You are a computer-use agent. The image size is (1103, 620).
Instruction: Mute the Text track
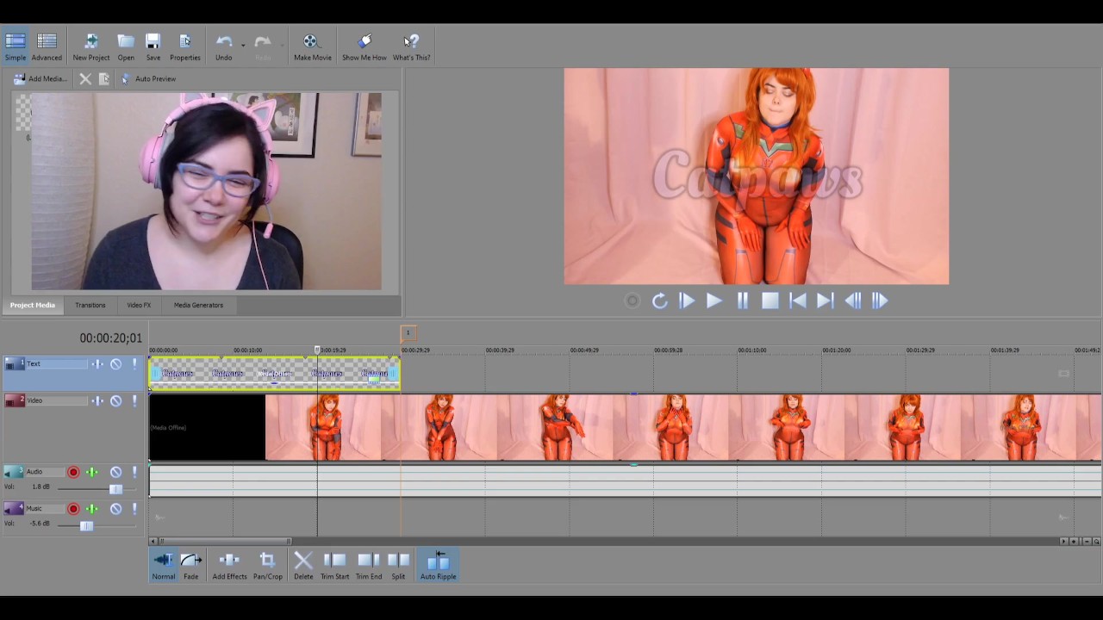(x=115, y=364)
